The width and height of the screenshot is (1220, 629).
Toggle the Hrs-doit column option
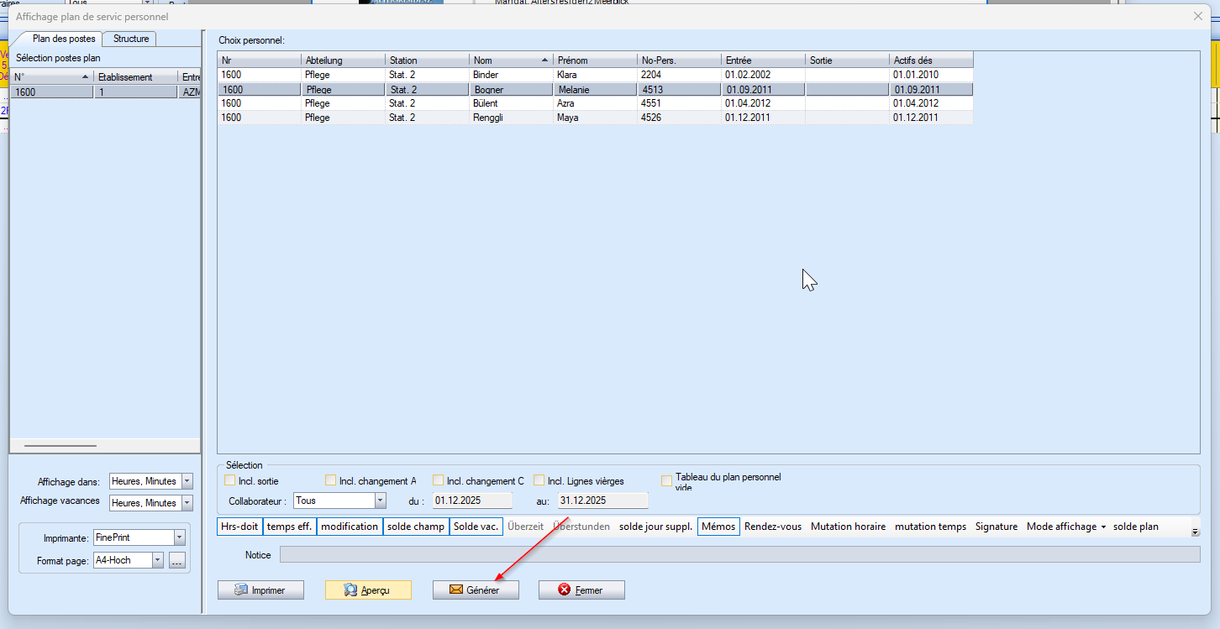coord(239,527)
